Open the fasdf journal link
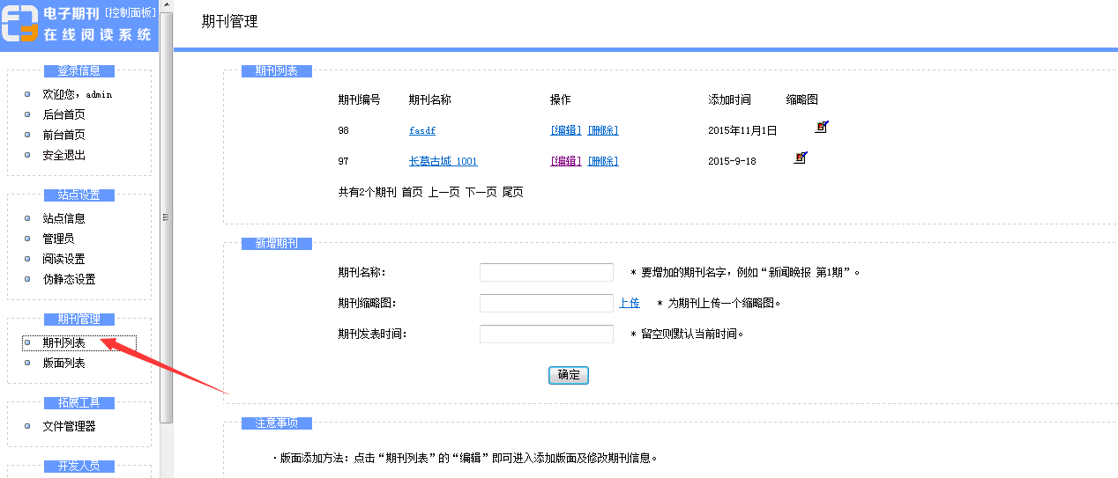 pos(422,130)
